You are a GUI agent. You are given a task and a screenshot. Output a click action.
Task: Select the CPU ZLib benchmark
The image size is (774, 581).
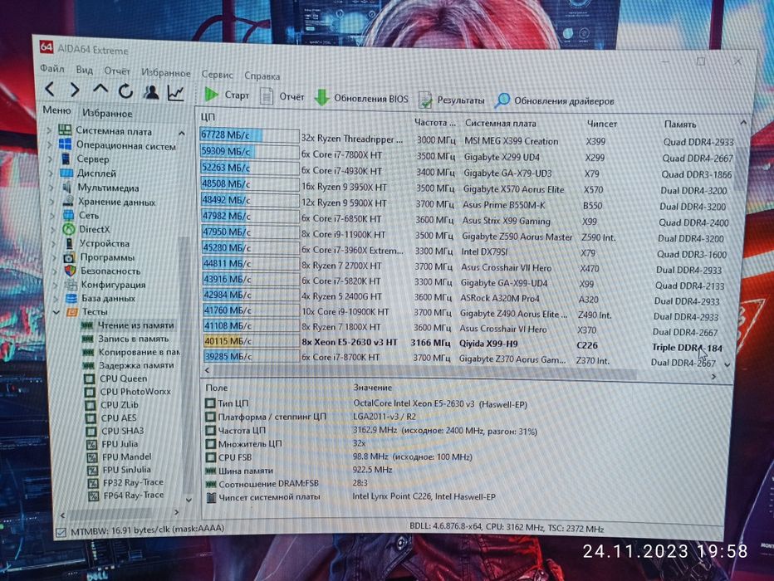pos(113,405)
